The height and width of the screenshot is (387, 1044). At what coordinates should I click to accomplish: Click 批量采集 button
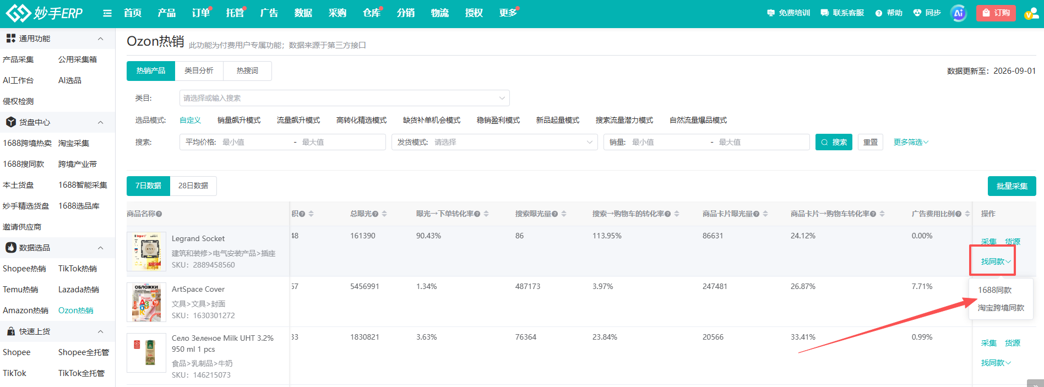[x=1012, y=186]
